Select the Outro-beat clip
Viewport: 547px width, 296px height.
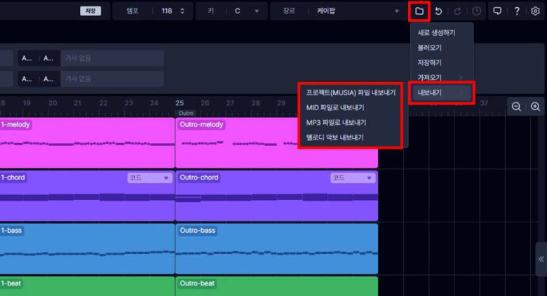click(x=276, y=286)
